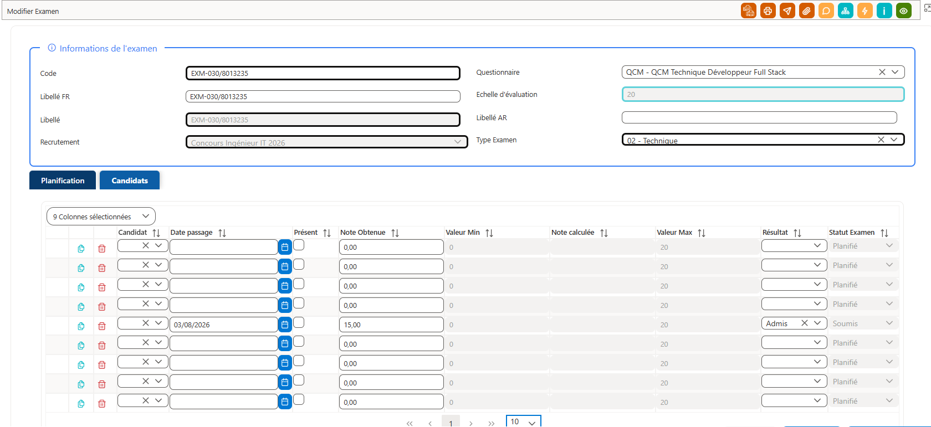Click the paper plane send icon
The image size is (931, 427).
coord(787,11)
